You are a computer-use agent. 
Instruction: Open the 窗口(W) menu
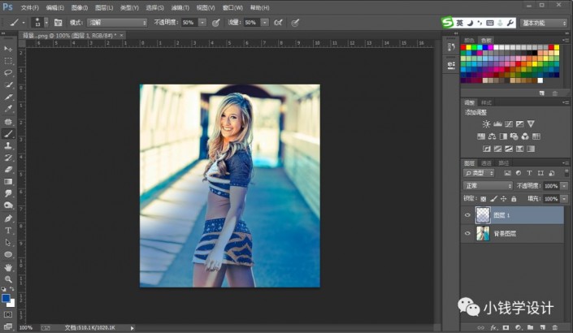[232, 7]
